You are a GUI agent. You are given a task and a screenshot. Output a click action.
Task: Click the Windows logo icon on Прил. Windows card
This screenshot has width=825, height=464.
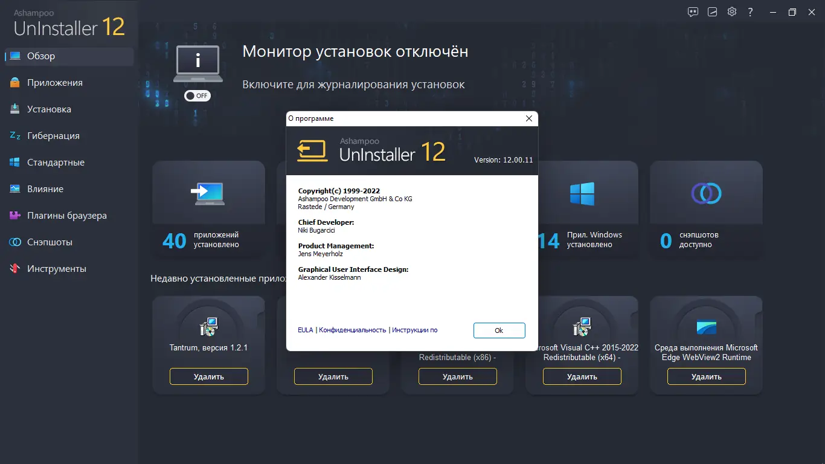tap(582, 194)
